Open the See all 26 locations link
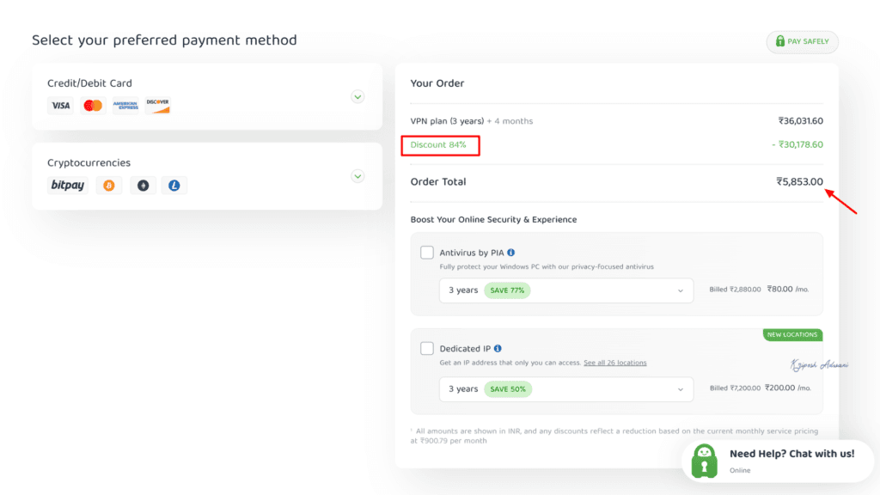 [x=615, y=363]
